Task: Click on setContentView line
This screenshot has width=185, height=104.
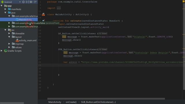Action: [84, 27]
